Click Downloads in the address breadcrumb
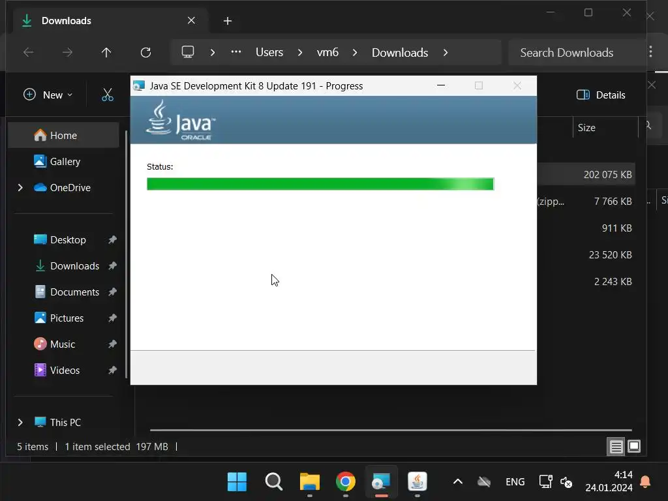 [x=400, y=52]
